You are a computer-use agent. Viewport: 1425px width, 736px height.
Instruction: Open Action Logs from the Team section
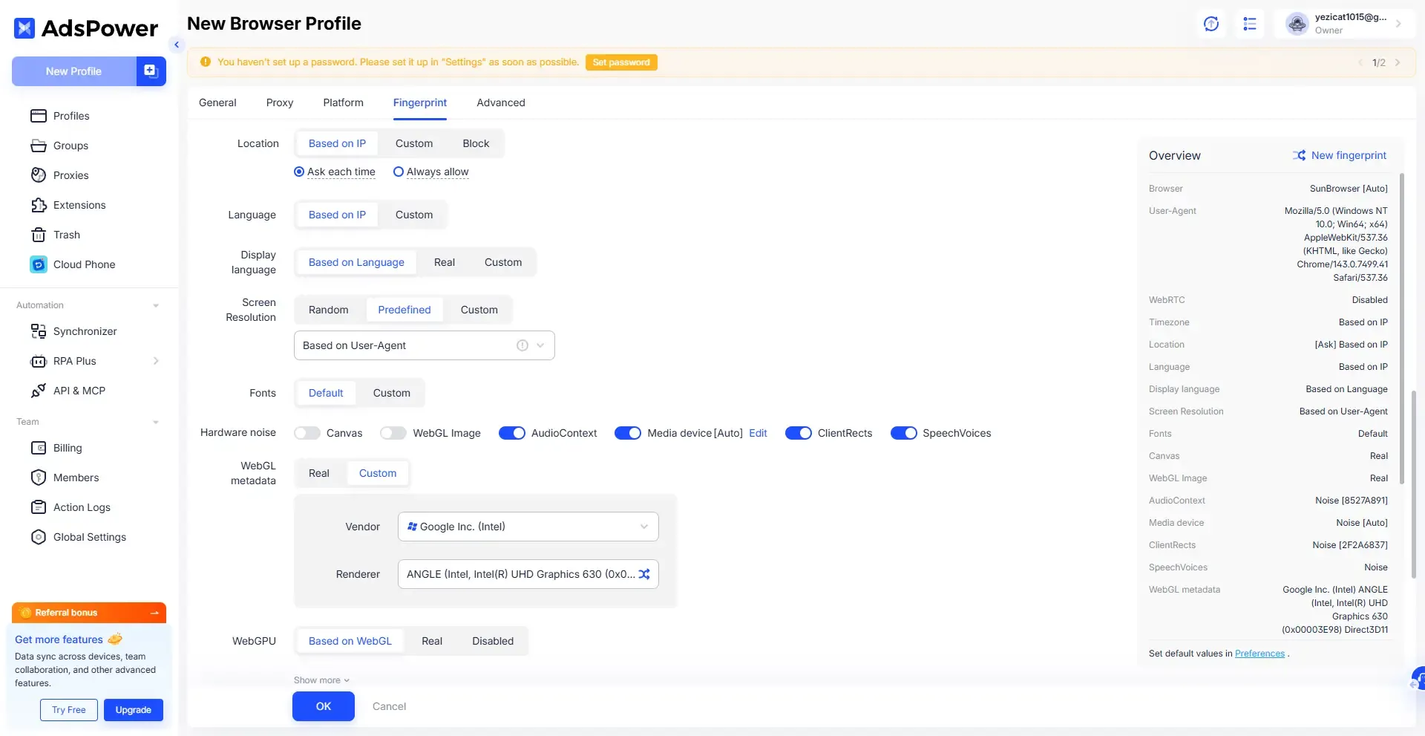pyautogui.click(x=79, y=507)
